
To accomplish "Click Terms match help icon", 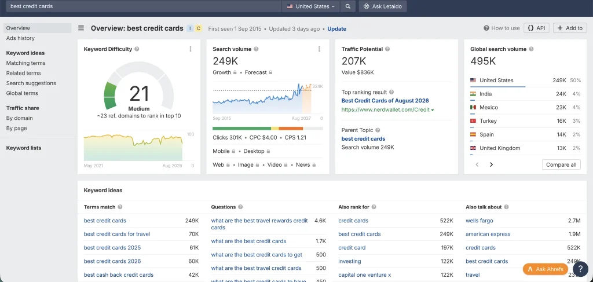I will (x=120, y=207).
